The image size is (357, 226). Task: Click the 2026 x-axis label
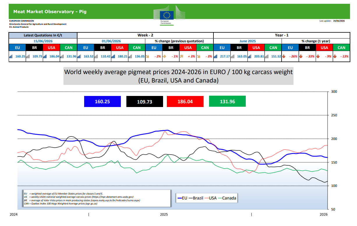coord(324,214)
